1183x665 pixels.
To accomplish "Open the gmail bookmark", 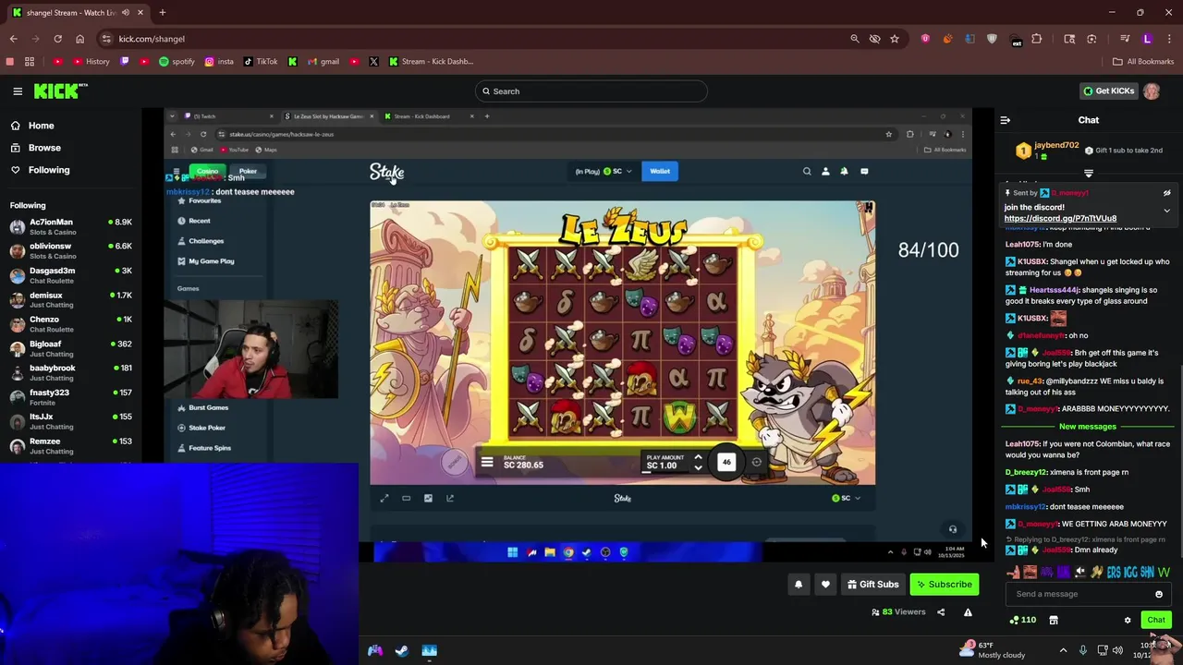I will coord(323,62).
